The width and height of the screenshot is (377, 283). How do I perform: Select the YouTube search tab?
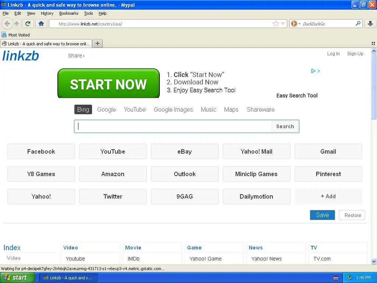tap(135, 109)
